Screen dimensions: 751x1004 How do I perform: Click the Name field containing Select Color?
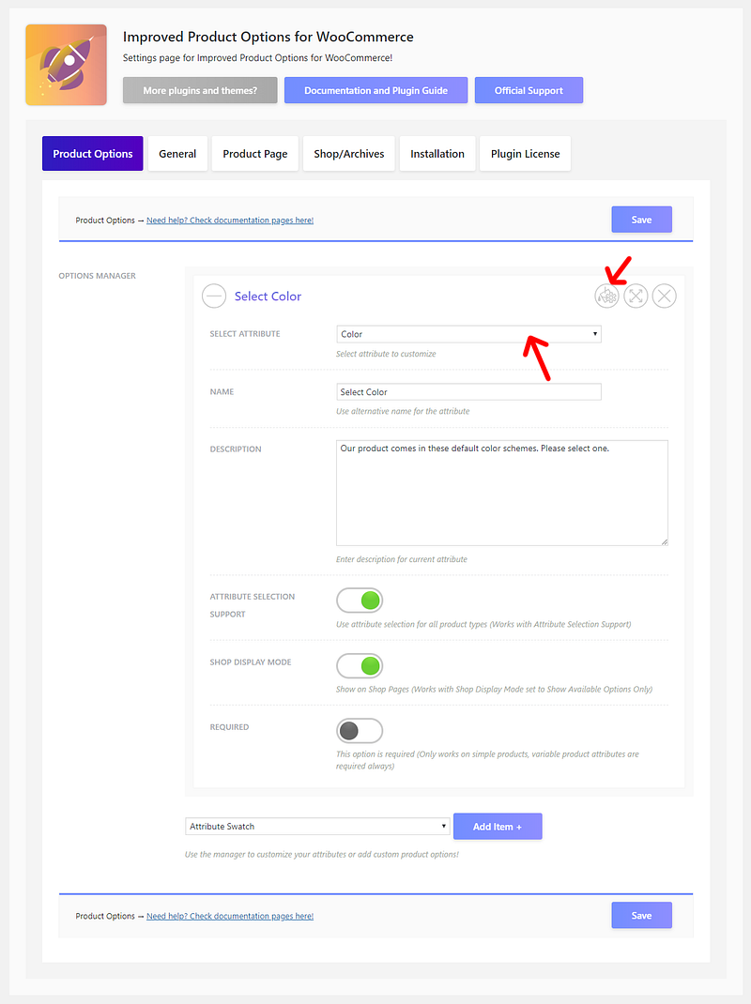point(469,392)
